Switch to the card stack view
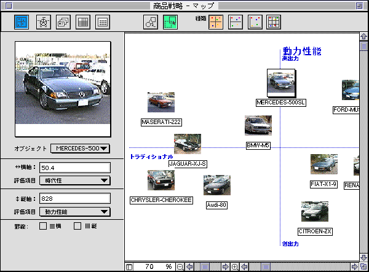The height and width of the screenshot is (272, 369). point(63,22)
